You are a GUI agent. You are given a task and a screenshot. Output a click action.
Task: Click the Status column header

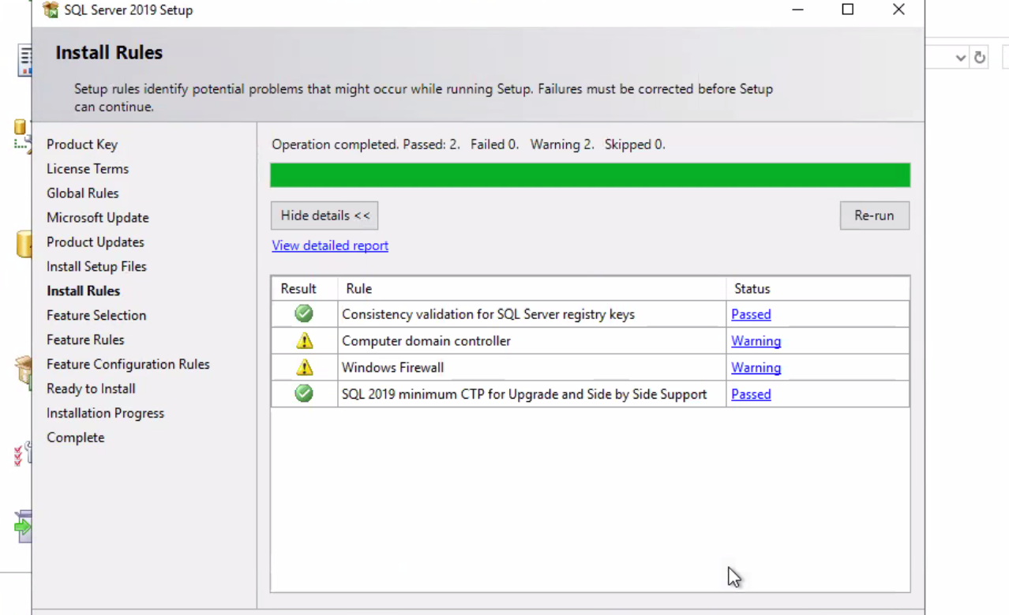point(752,288)
